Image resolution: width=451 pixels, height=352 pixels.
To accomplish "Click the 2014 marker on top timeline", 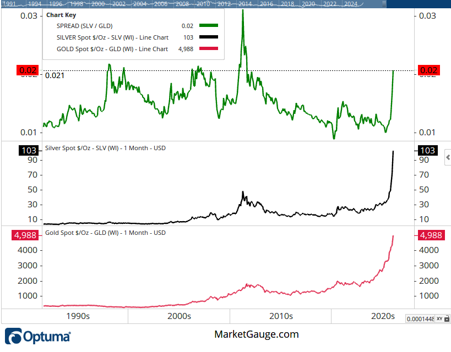I will coord(246,4).
